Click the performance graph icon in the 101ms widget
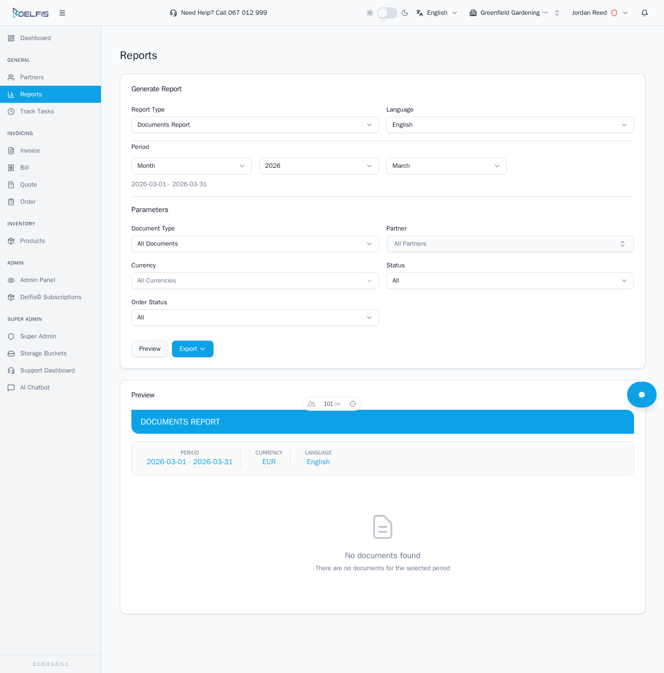 tap(312, 403)
